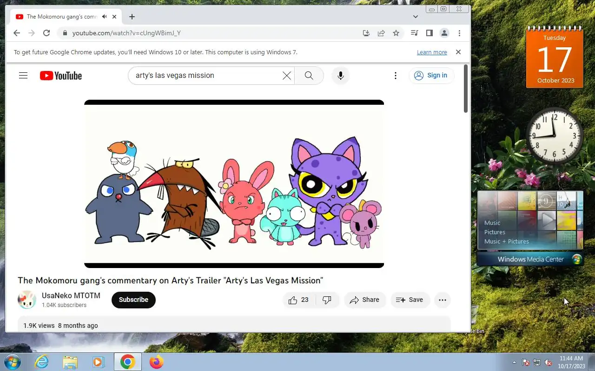Screen dimensions: 595x371
Task: Subscribe to UsaNeko MTOTM
Action: (133, 300)
